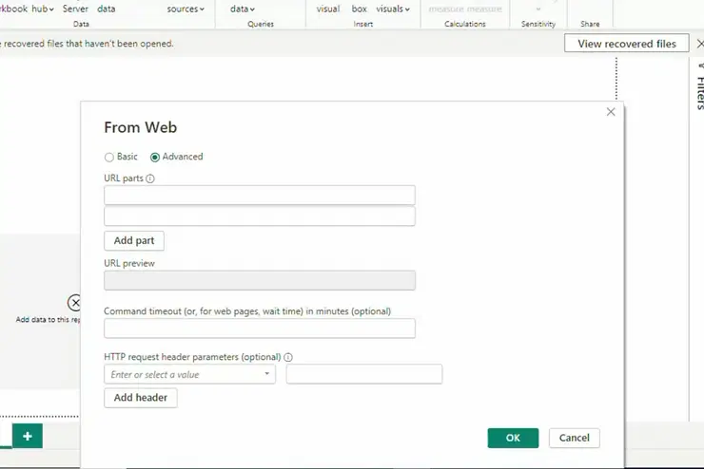Select the Basic radio button
Image resolution: width=704 pixels, height=469 pixels.
[109, 157]
